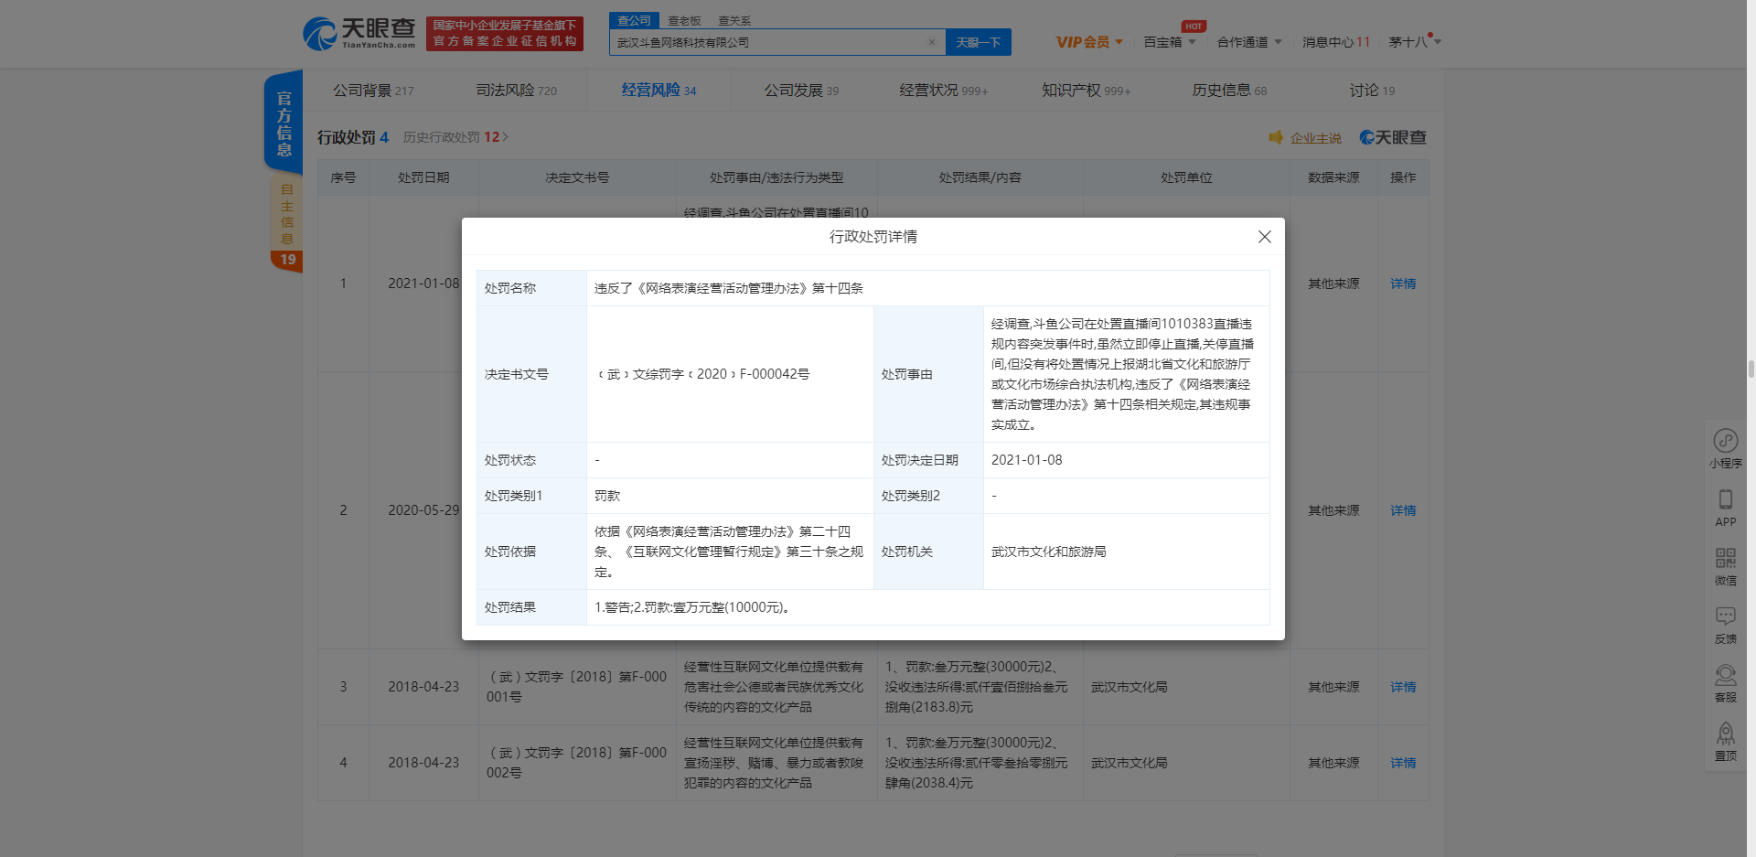Switch to 知识产权 tab
This screenshot has height=857, width=1756.
click(1087, 91)
